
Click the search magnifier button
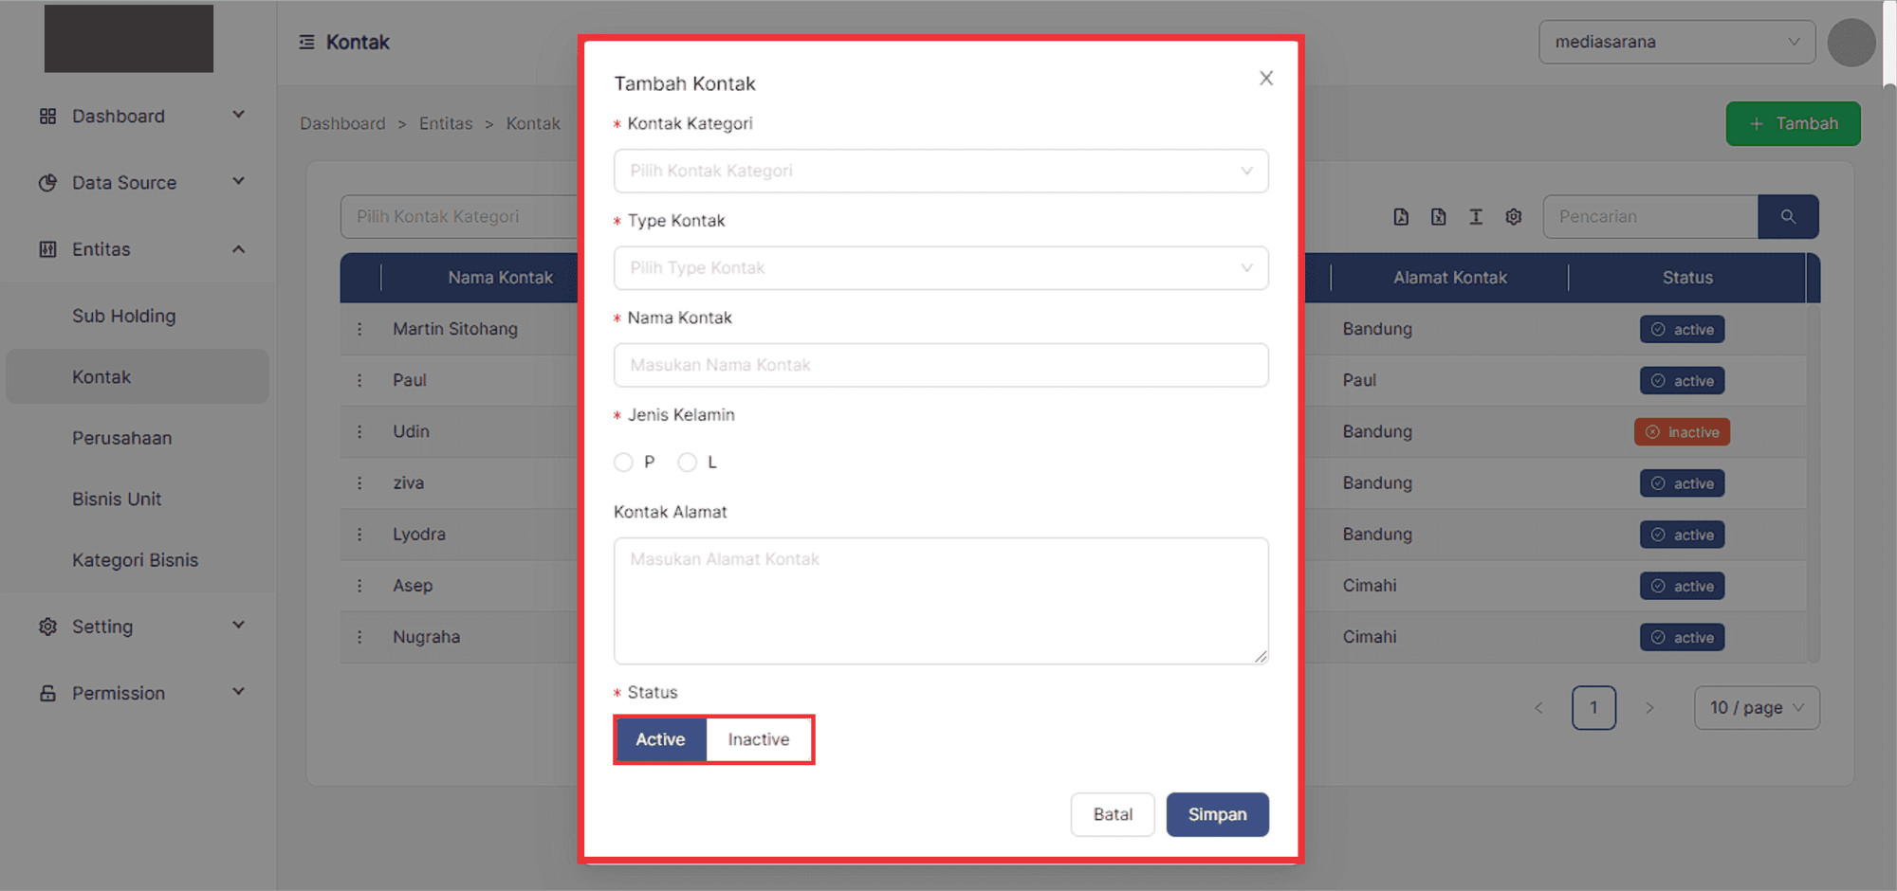tap(1788, 216)
